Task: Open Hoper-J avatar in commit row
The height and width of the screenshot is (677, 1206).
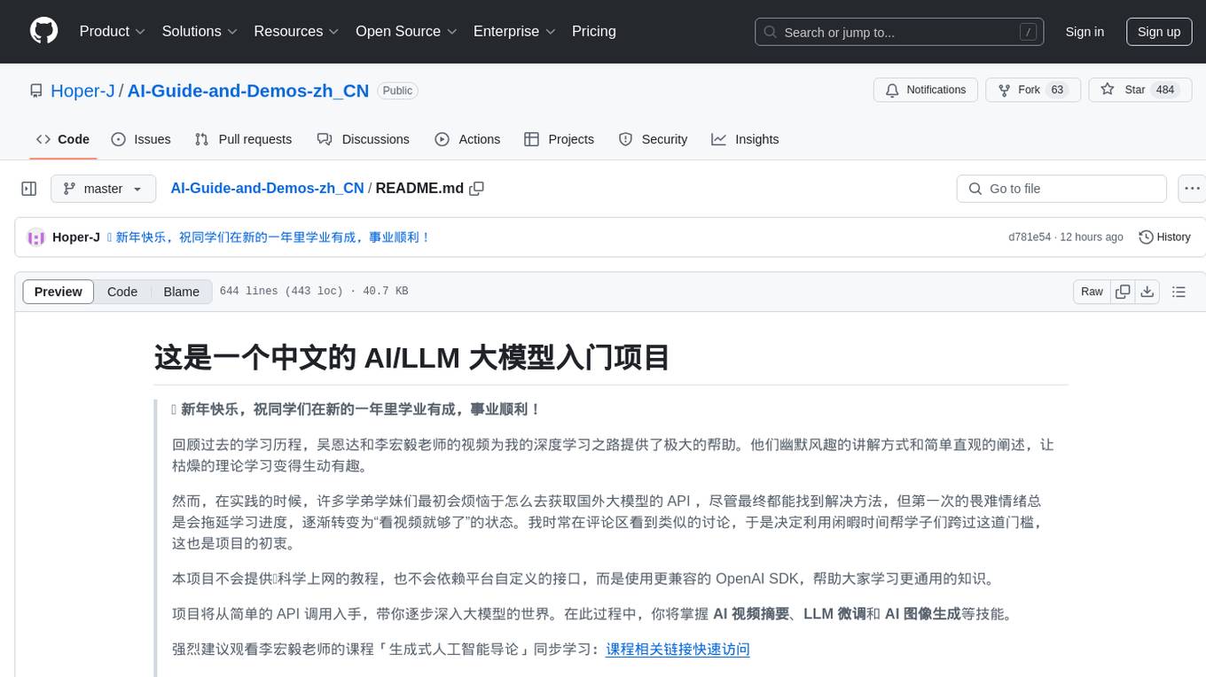Action: pyautogui.click(x=36, y=237)
